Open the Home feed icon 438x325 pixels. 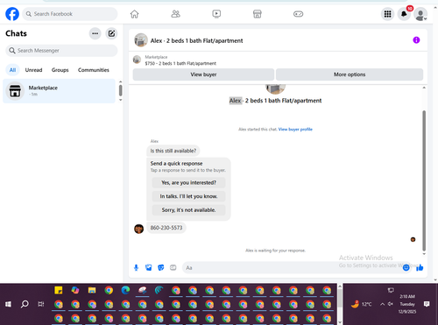pyautogui.click(x=134, y=14)
